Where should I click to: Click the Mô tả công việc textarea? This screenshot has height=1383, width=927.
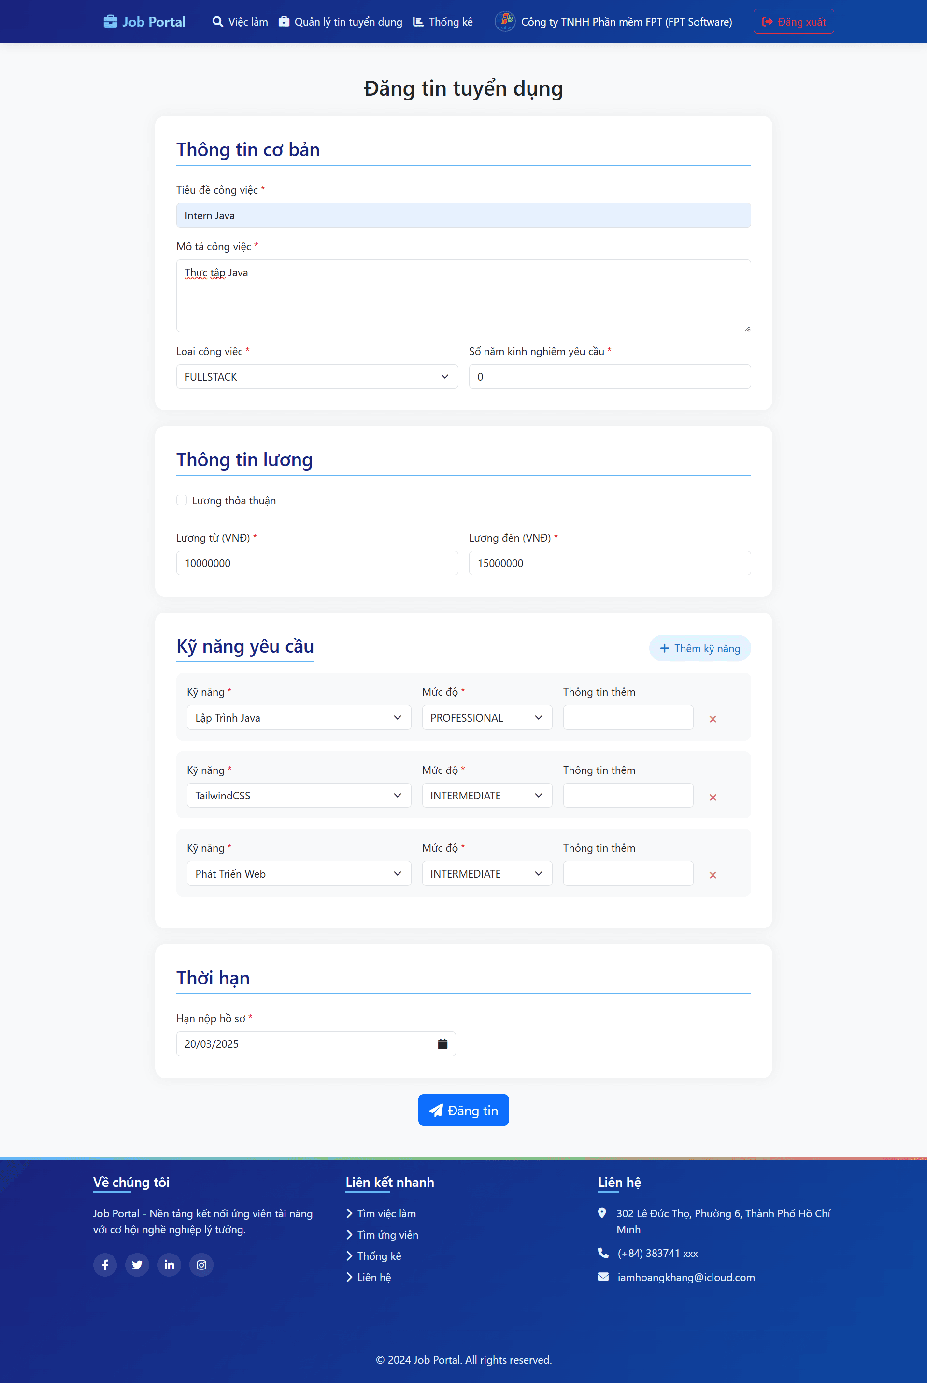point(464,296)
